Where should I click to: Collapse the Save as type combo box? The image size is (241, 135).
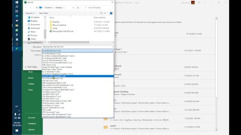pyautogui.click(x=112, y=51)
